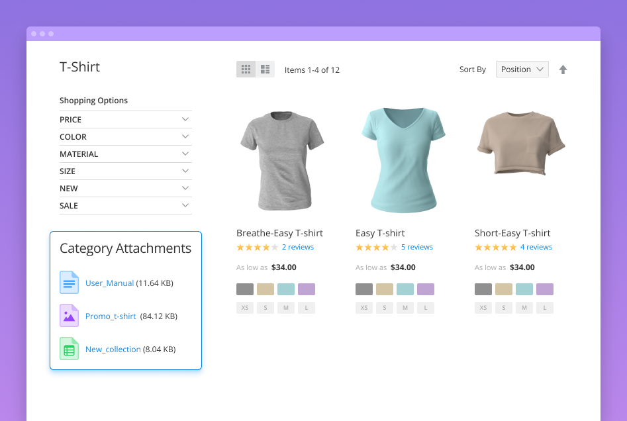Viewport: 627px width, 421px height.
Task: Switch to grid view mode
Action: (246, 69)
